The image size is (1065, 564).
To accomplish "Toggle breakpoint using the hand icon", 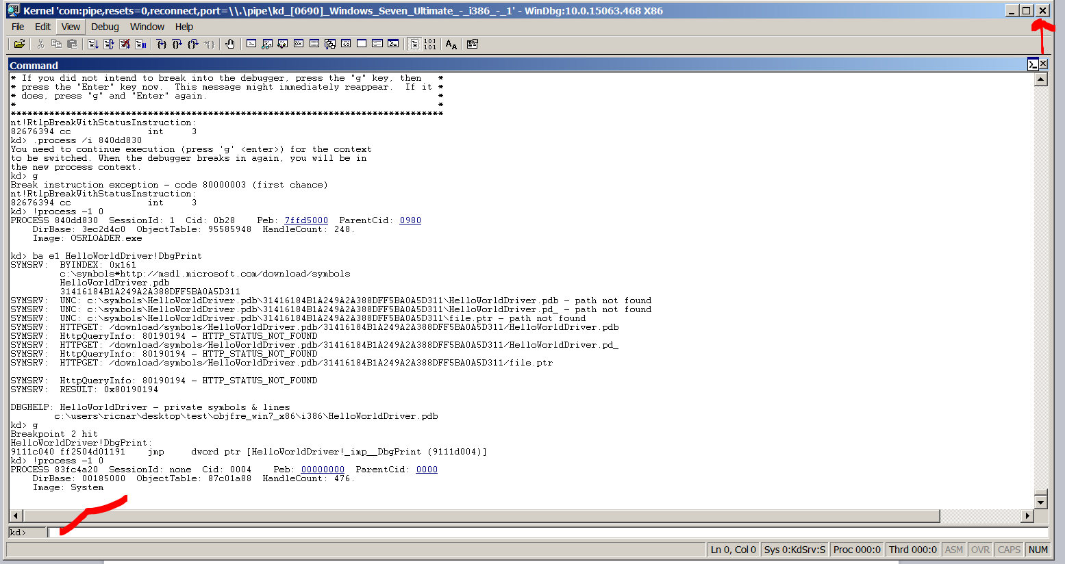I will [x=230, y=44].
